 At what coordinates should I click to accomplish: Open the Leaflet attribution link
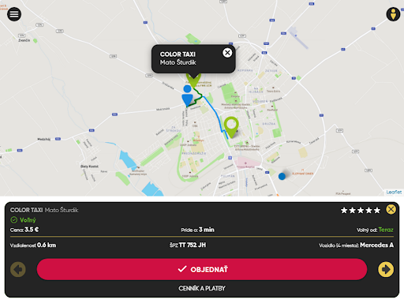[394, 193]
